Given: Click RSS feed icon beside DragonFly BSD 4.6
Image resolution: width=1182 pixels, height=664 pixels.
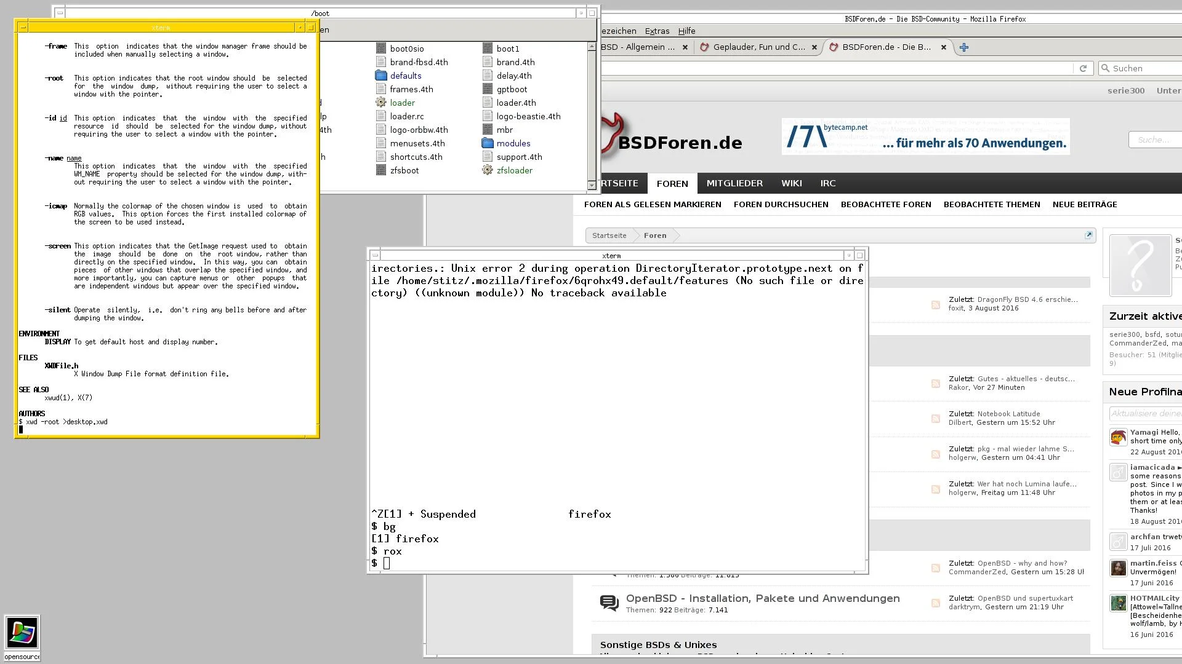Looking at the screenshot, I should point(935,304).
